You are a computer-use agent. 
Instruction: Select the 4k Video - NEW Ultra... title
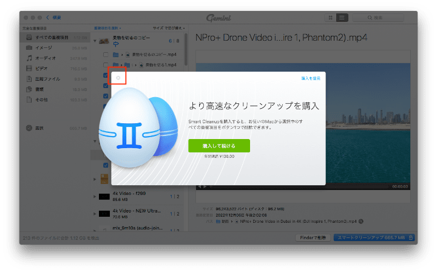(x=137, y=211)
